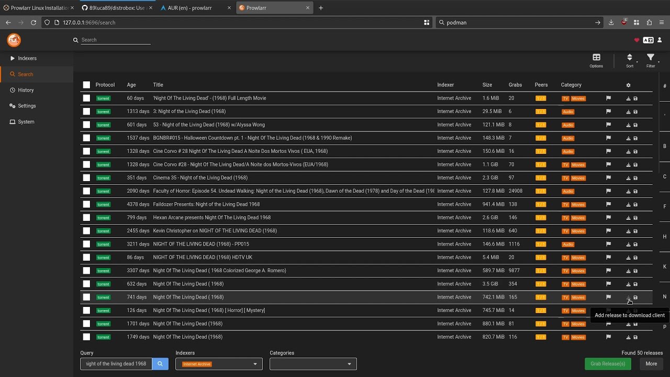Grab the Hexan Arcane presents release

pos(629,218)
